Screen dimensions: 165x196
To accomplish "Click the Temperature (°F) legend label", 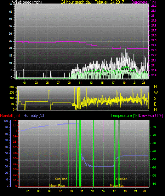I will click(125, 115).
